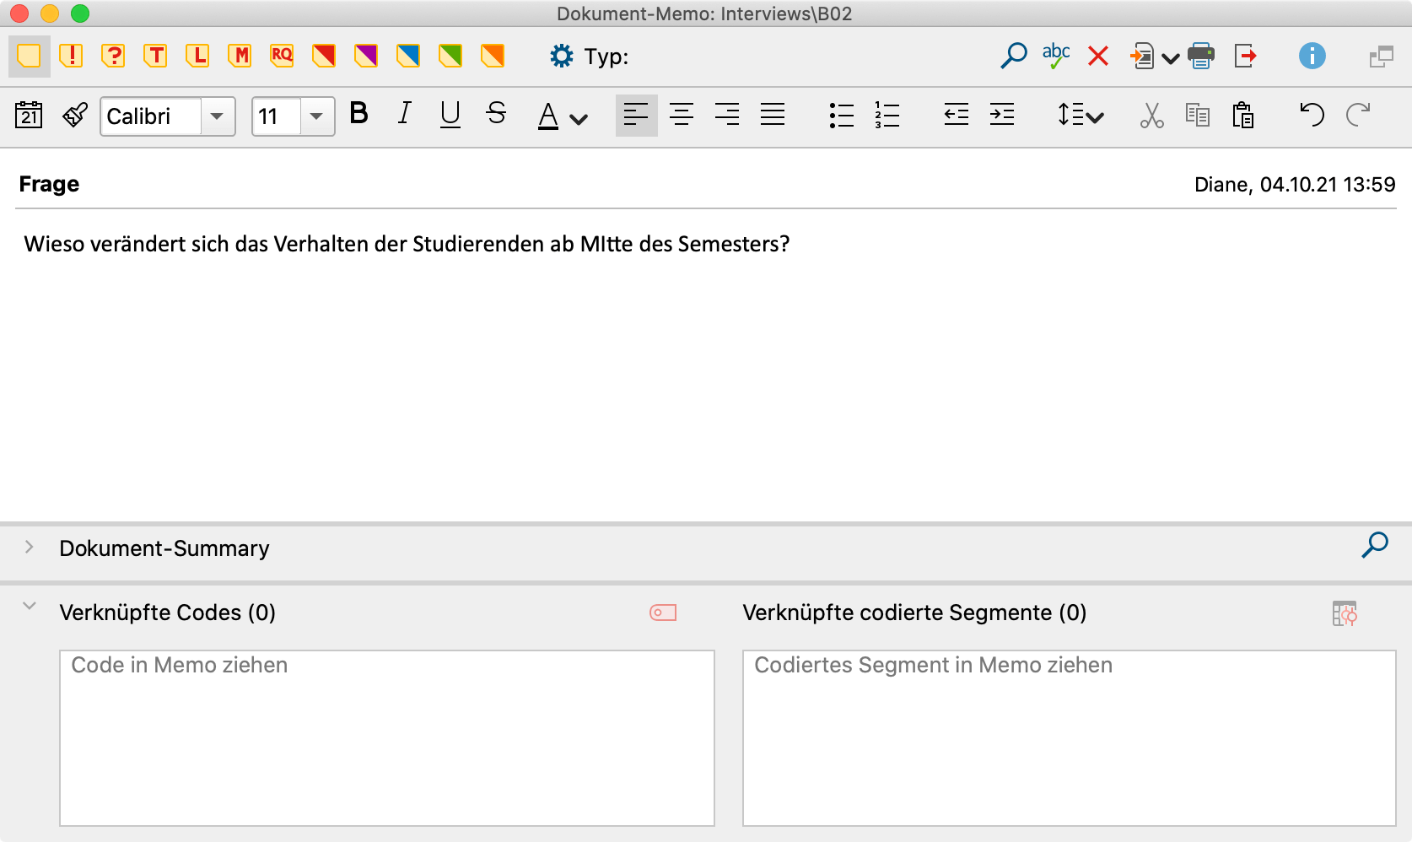The image size is (1412, 842).
Task: Justify the text
Action: coord(773,115)
